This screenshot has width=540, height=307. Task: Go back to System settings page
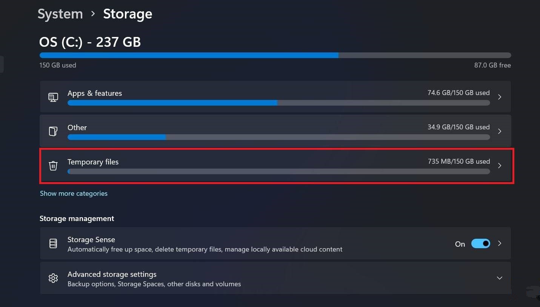coord(60,14)
